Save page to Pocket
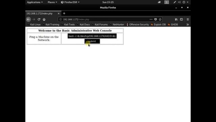 click(x=156, y=19)
